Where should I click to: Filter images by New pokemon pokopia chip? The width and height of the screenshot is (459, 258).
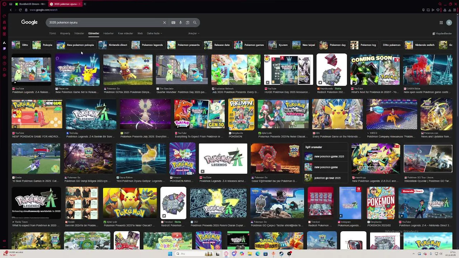pos(76,45)
